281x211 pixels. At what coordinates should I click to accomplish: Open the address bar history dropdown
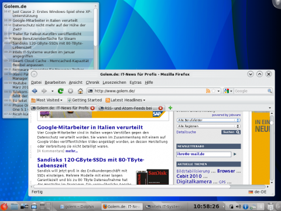click(218, 91)
